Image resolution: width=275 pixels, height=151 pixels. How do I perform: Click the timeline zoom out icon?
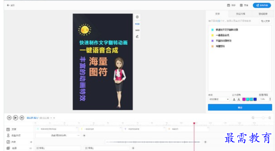click(x=253, y=118)
